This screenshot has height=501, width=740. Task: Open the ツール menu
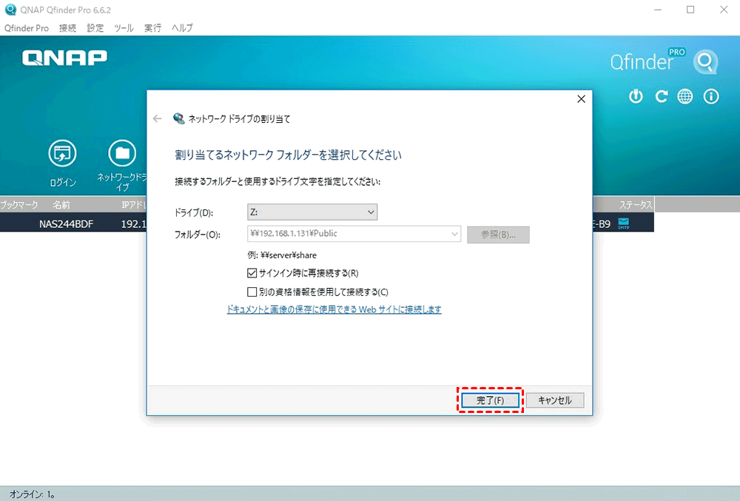124,28
